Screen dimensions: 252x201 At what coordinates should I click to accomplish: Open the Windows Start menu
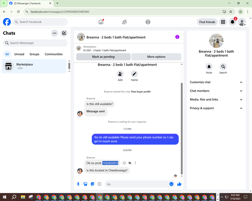pyautogui.click(x=5, y=197)
